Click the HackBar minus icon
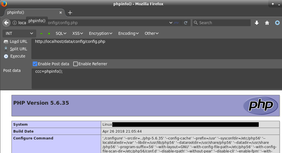This screenshot has height=153, width=282. coord(41,34)
